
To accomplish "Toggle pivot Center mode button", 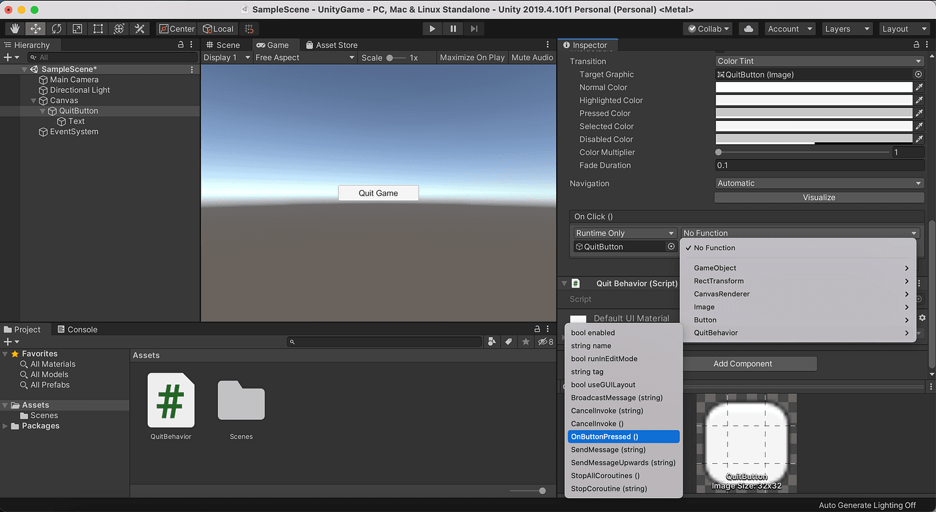I will coord(176,29).
